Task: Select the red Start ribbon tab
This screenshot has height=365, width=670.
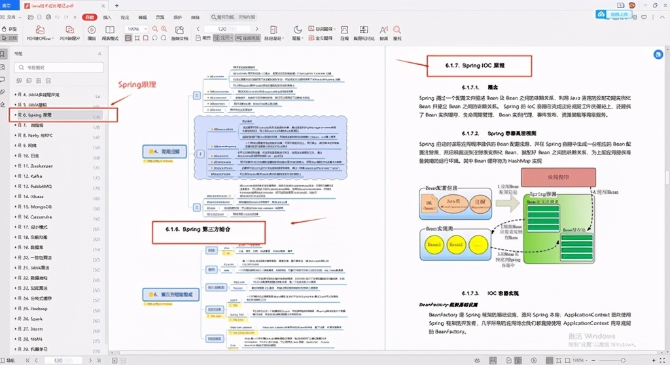Action: 89,17
